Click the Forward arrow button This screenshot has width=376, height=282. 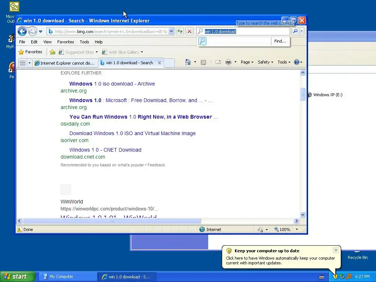(x=32, y=32)
